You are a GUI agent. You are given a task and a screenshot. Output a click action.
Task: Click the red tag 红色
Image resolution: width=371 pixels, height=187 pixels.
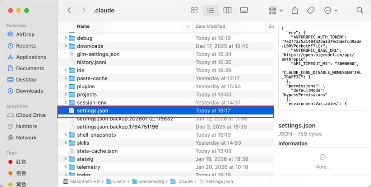coord(21,162)
